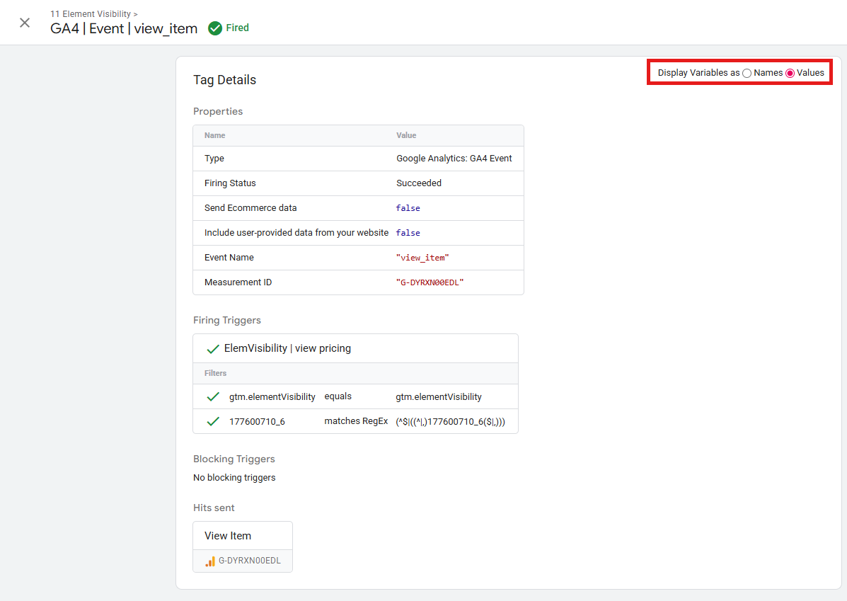Click the Succeeded firing status value
The height and width of the screenshot is (601, 847).
point(419,183)
